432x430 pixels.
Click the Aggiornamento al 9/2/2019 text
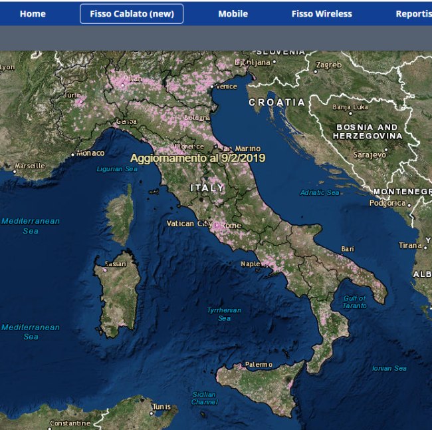point(197,158)
